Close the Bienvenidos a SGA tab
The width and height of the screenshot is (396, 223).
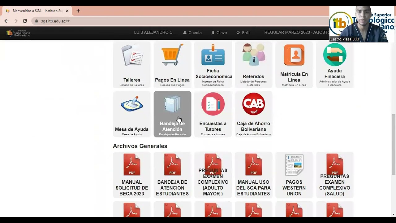(67, 11)
